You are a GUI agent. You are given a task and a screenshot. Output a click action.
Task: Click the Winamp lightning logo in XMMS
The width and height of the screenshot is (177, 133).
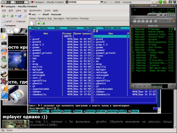pos(173,21)
